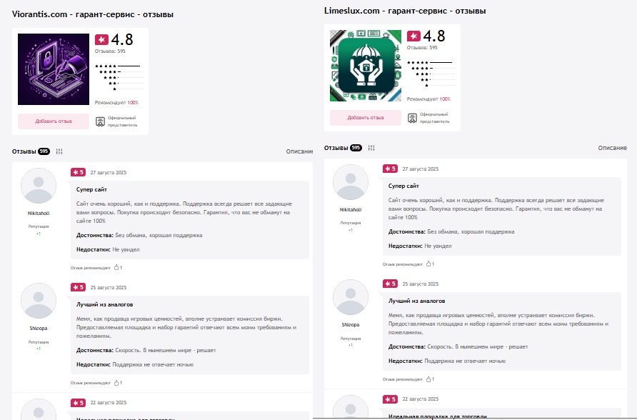The width and height of the screenshot is (637, 420).
Task: Click the filter sliders icon beside Limeslux reviews count
Action: coord(371,148)
